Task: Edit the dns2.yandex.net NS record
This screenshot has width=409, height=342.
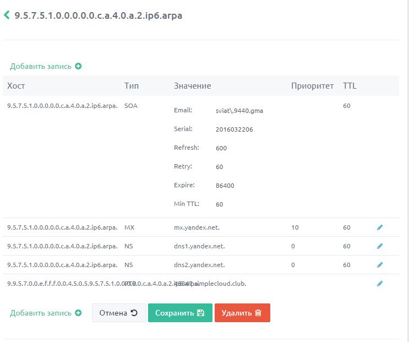Action: tap(380, 265)
